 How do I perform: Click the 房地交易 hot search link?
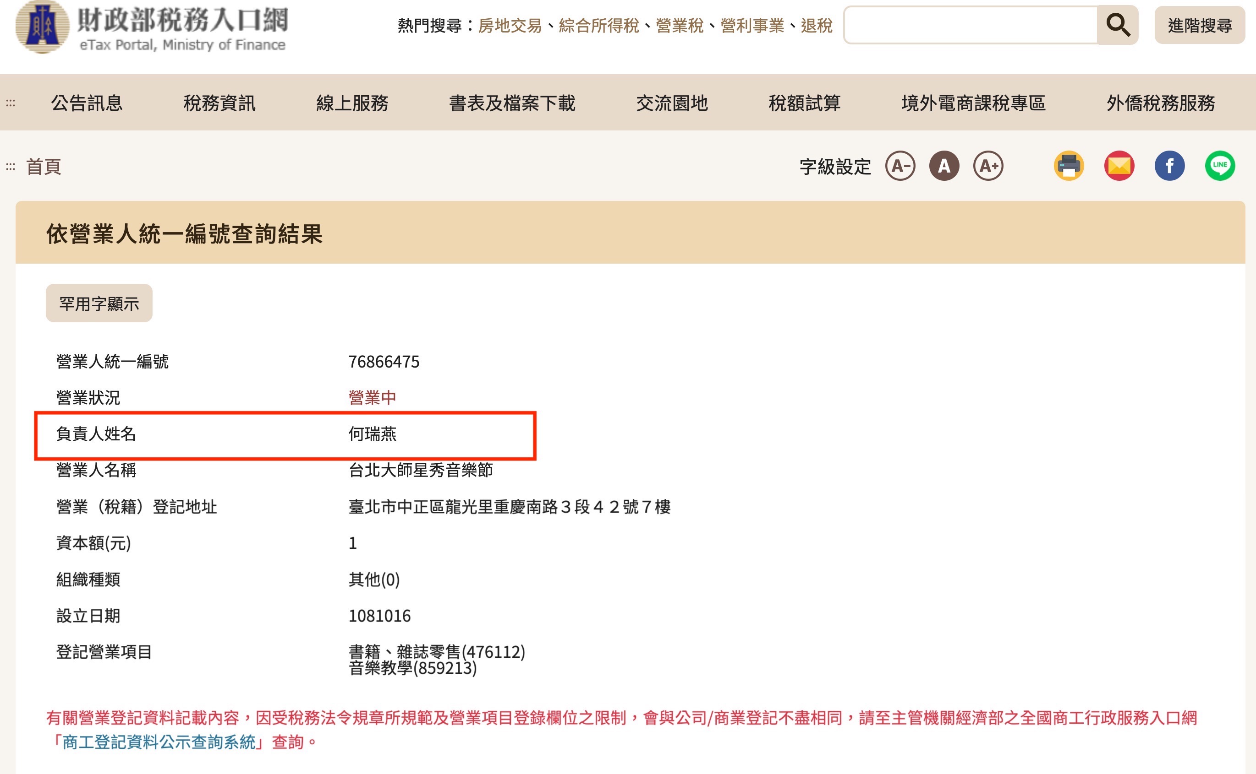(510, 25)
